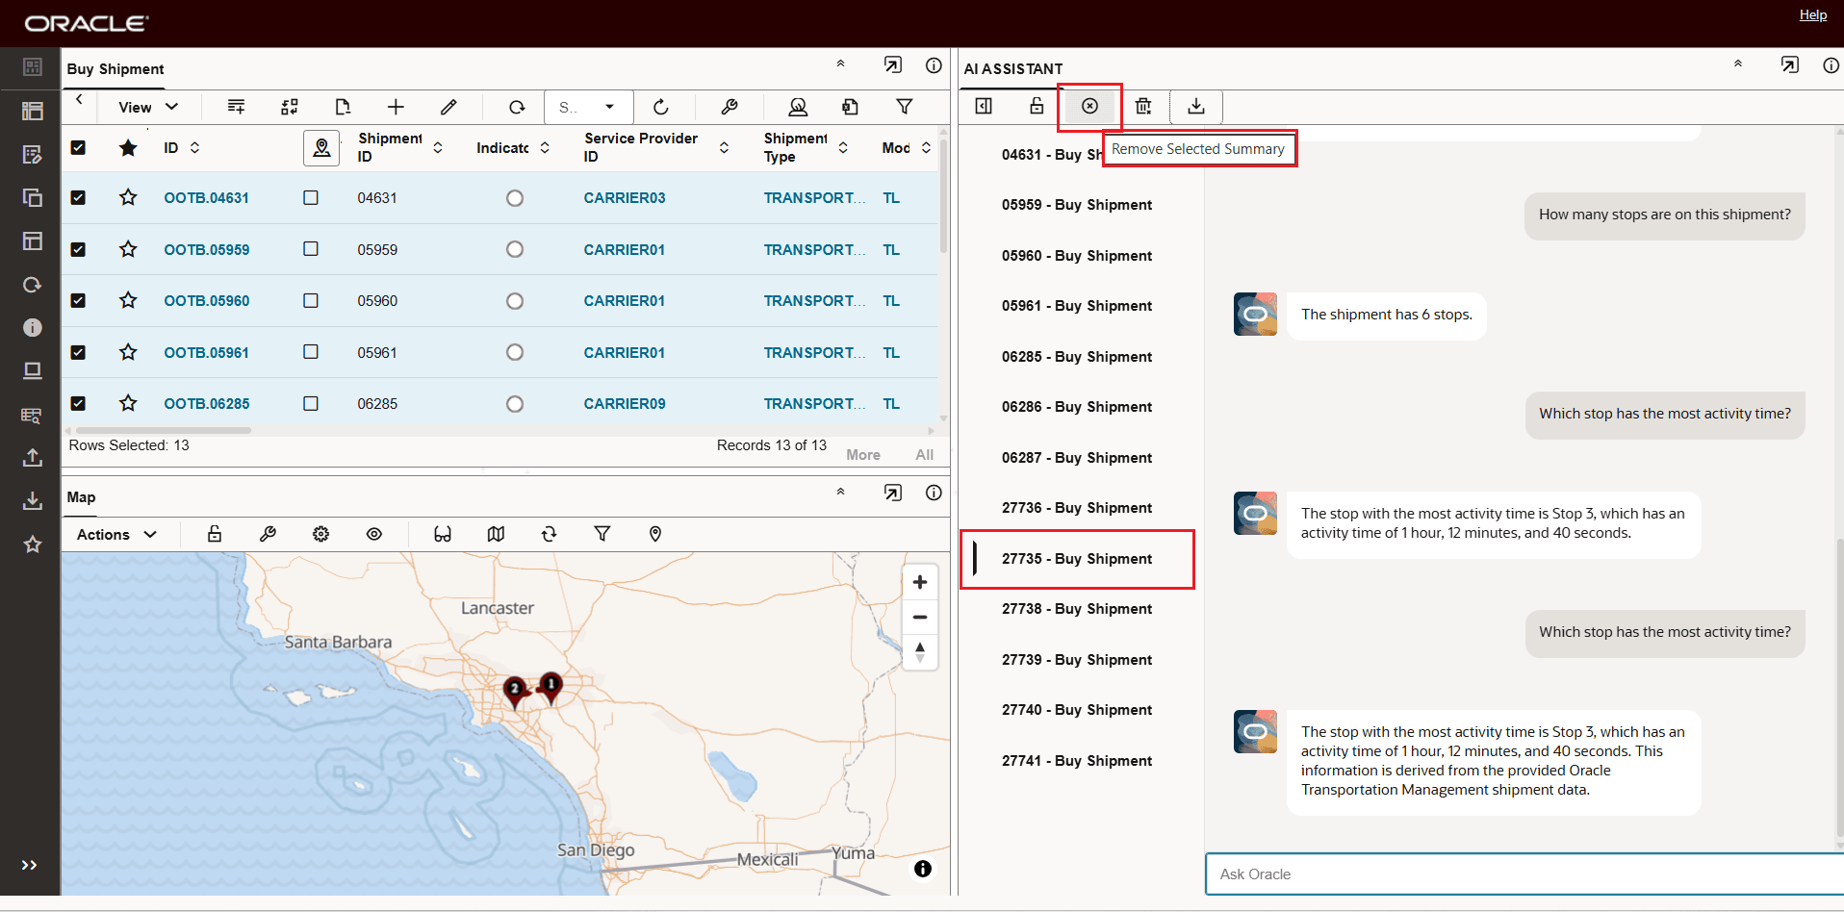Sort by the Service Provider ID column arrows
This screenshot has height=912, width=1844.
pos(724,147)
